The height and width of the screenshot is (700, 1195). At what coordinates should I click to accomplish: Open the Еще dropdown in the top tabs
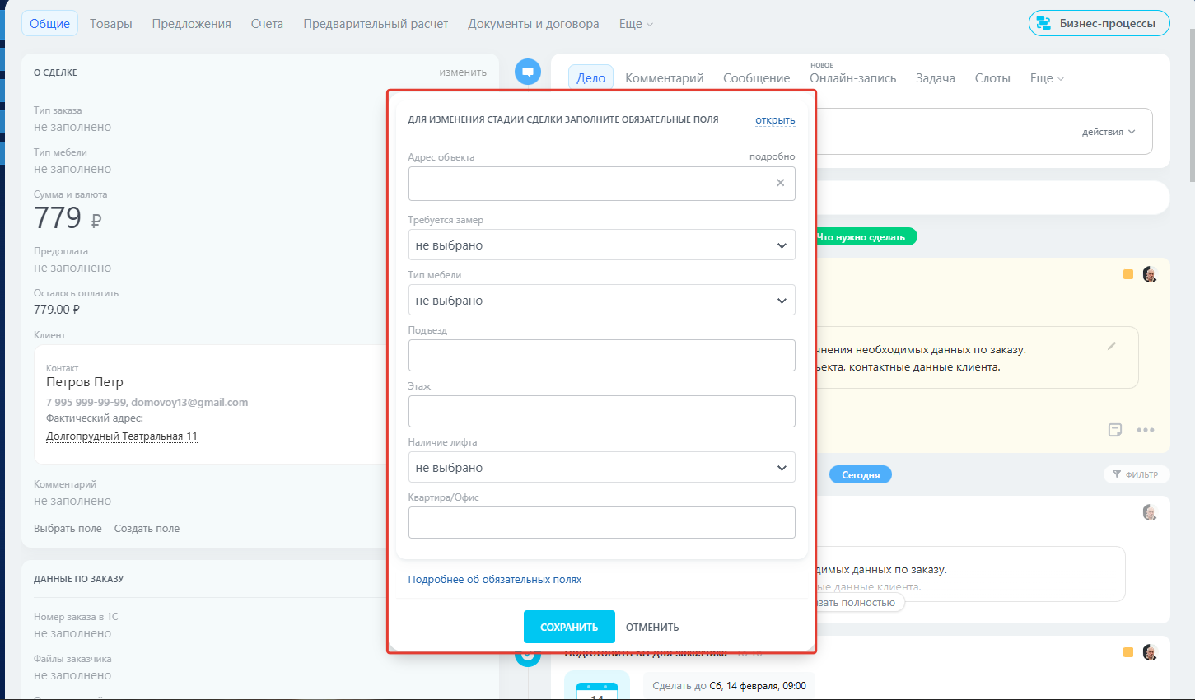coord(636,24)
